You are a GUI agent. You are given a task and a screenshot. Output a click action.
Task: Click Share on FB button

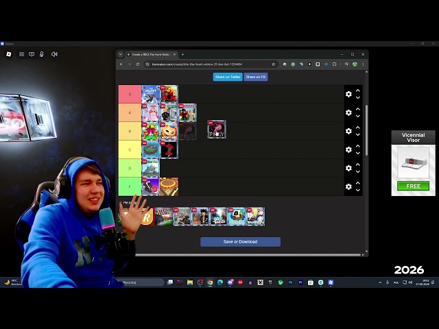click(256, 77)
